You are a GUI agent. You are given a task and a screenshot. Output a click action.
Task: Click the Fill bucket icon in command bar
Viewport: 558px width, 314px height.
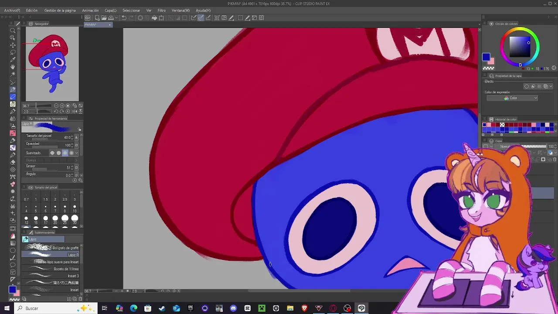click(x=154, y=18)
